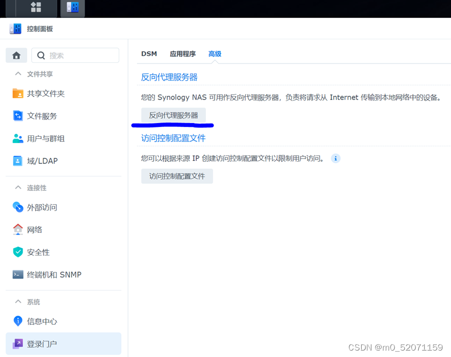Click the 访问控制配置文件 button
The height and width of the screenshot is (357, 451).
(177, 176)
